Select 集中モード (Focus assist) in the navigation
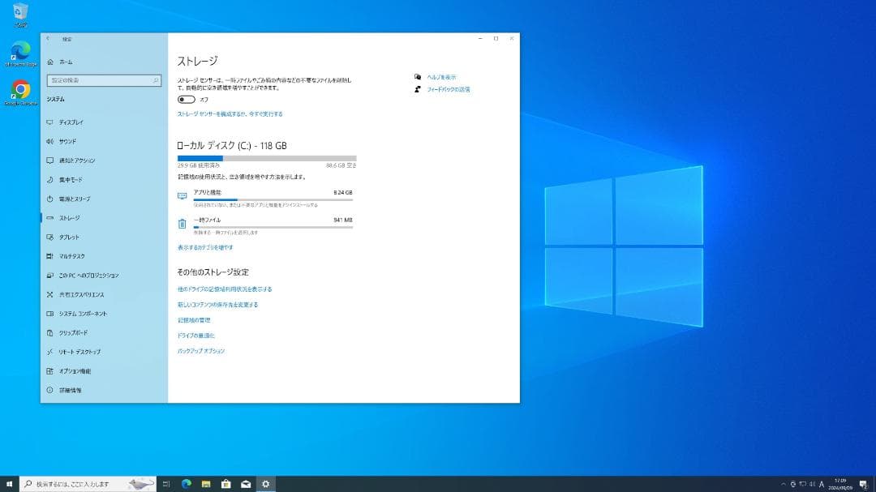This screenshot has width=876, height=492. (x=50, y=179)
